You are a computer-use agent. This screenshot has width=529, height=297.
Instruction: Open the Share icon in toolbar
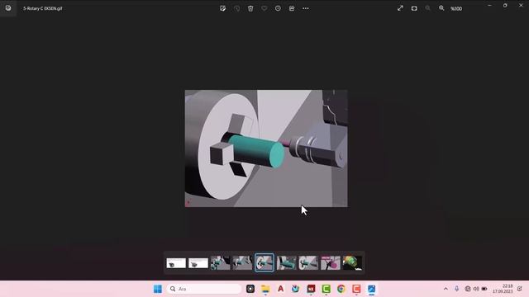pos(292,8)
